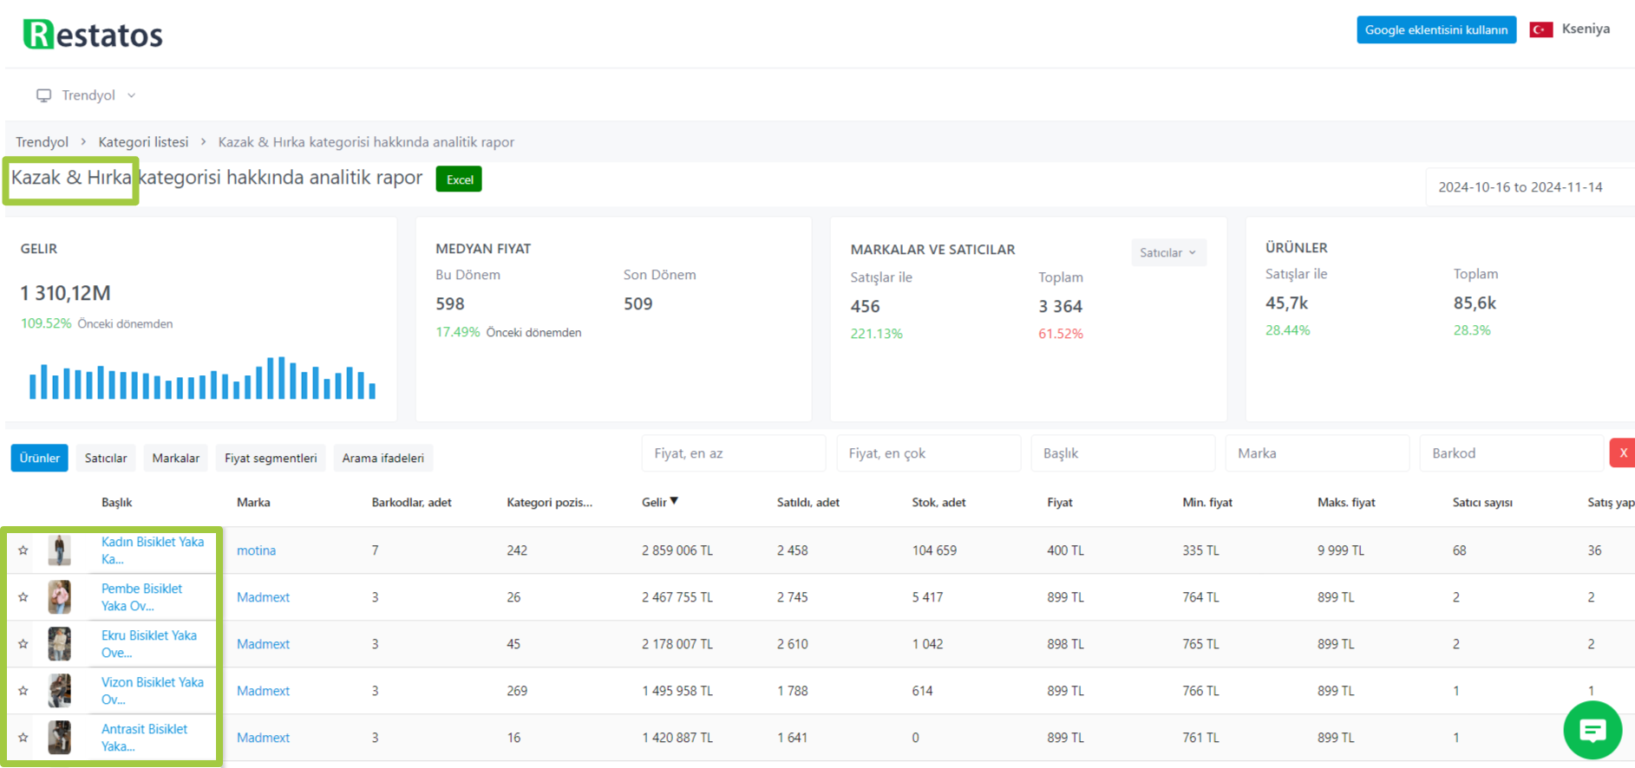Screen dimensions: 1635x768
Task: Click the Turkish flag language icon
Action: (1541, 29)
